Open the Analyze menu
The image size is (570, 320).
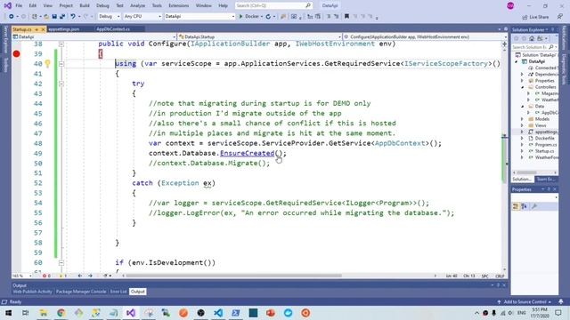[x=137, y=6]
